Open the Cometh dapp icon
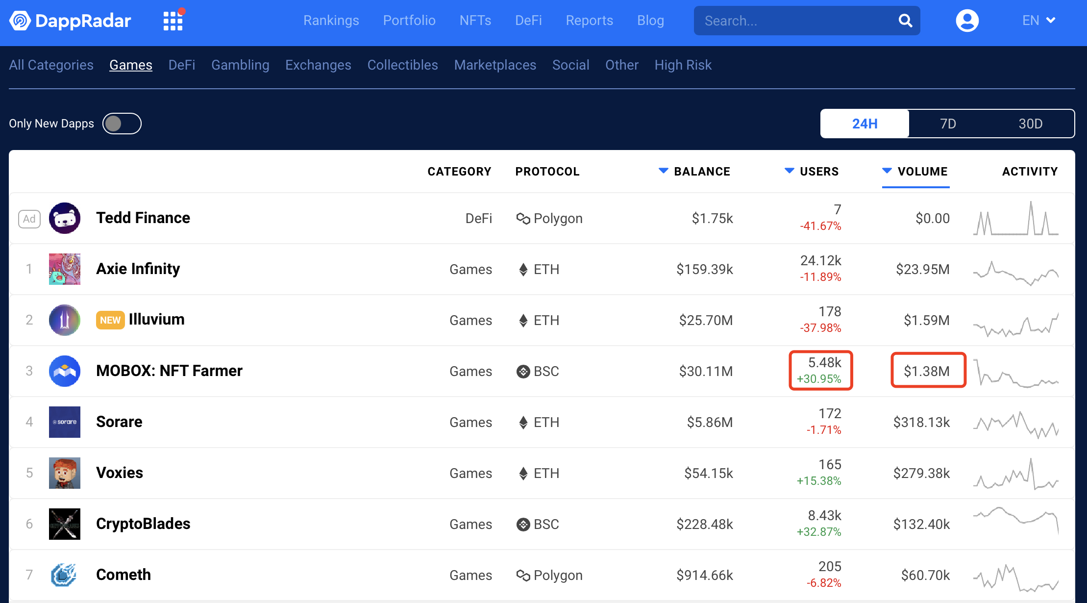Image resolution: width=1087 pixels, height=603 pixels. click(x=65, y=575)
